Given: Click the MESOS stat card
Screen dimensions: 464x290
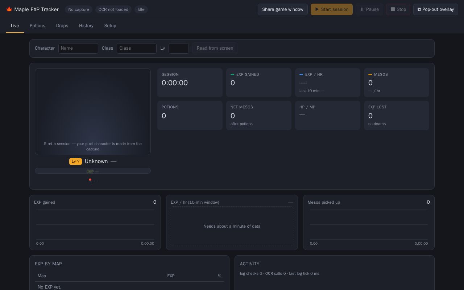Looking at the screenshot, I should pyautogui.click(x=397, y=83).
